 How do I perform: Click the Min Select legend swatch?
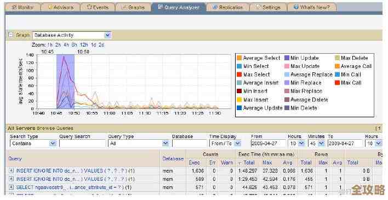[239, 66]
